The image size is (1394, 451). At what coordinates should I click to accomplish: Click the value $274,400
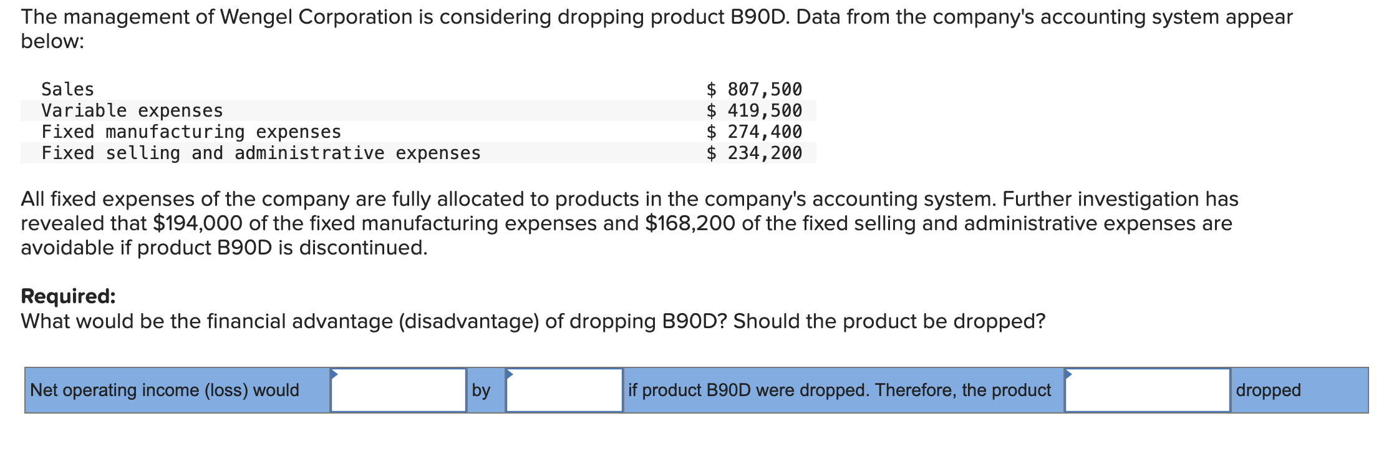point(755,132)
